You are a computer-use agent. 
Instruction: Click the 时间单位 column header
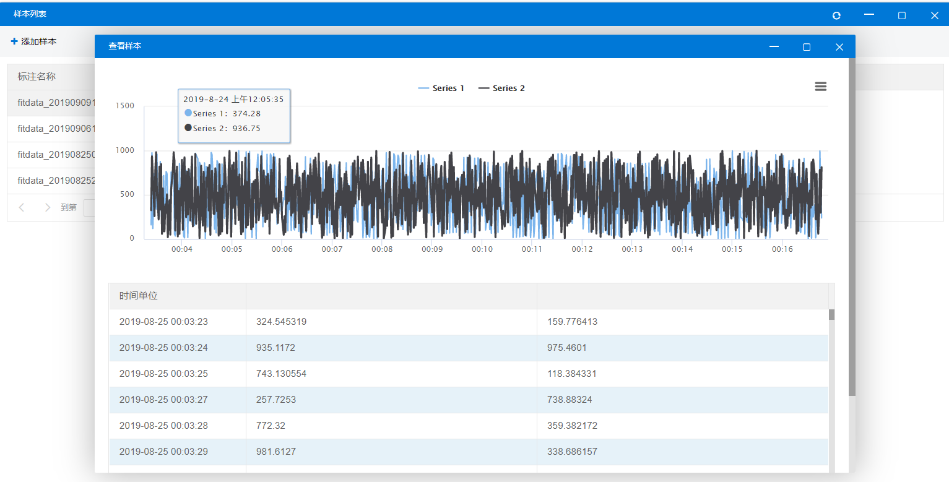click(178, 296)
